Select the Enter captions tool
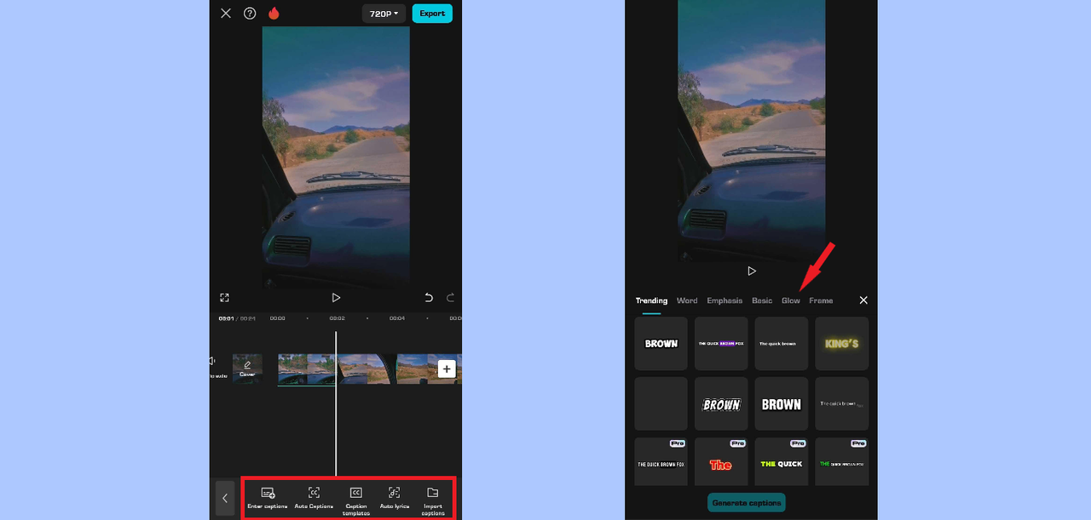This screenshot has width=1091, height=520. tap(268, 499)
